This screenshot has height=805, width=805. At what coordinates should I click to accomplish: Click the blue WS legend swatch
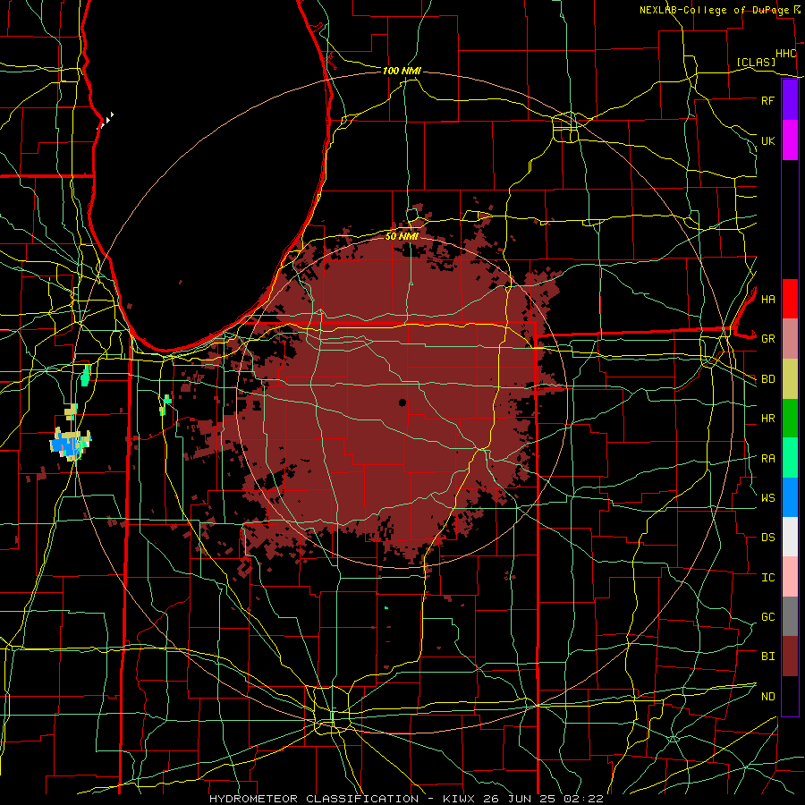(790, 497)
